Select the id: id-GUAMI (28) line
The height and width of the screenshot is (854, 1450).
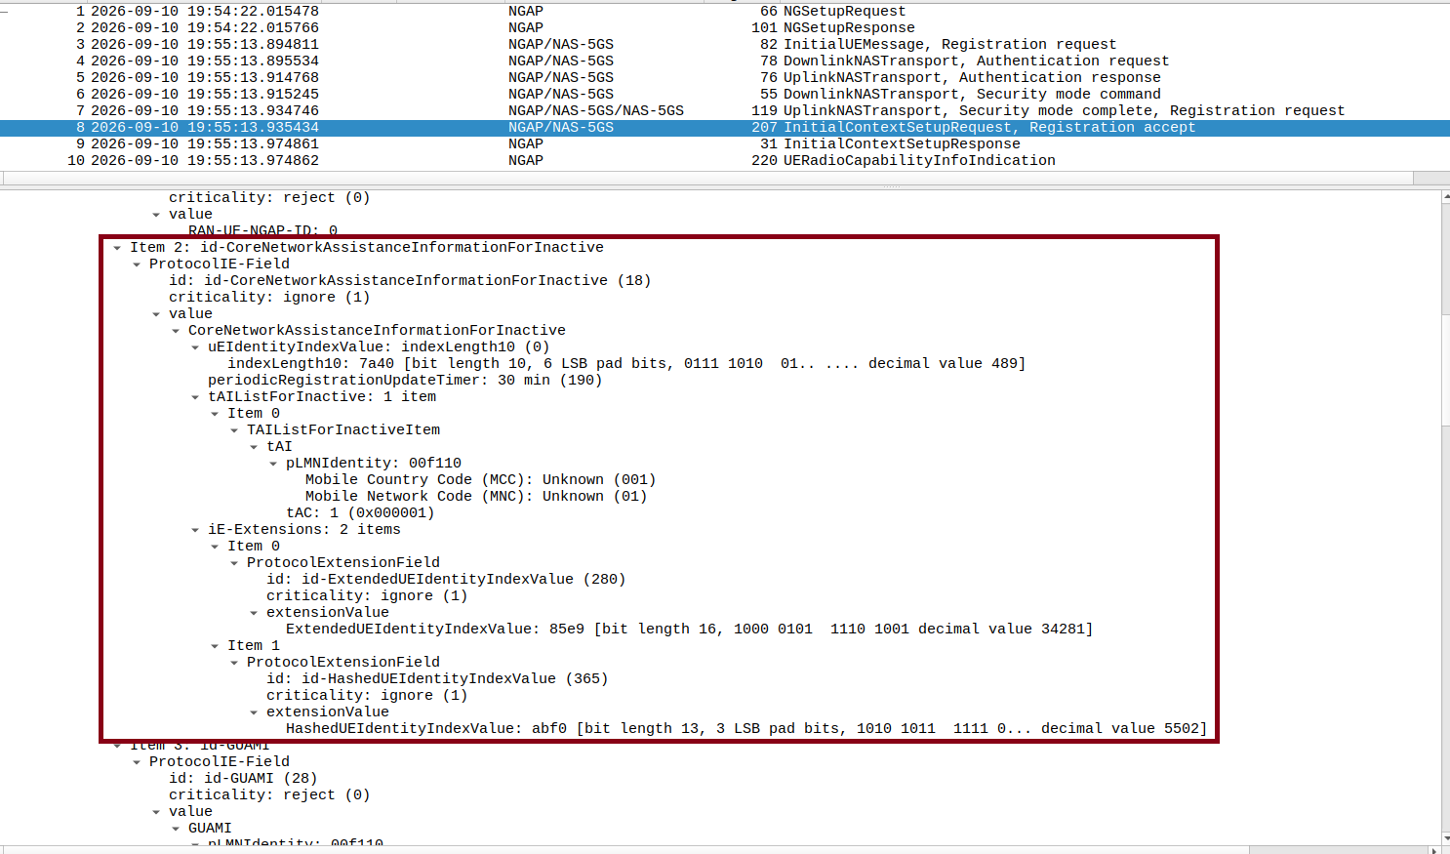pyautogui.click(x=243, y=779)
